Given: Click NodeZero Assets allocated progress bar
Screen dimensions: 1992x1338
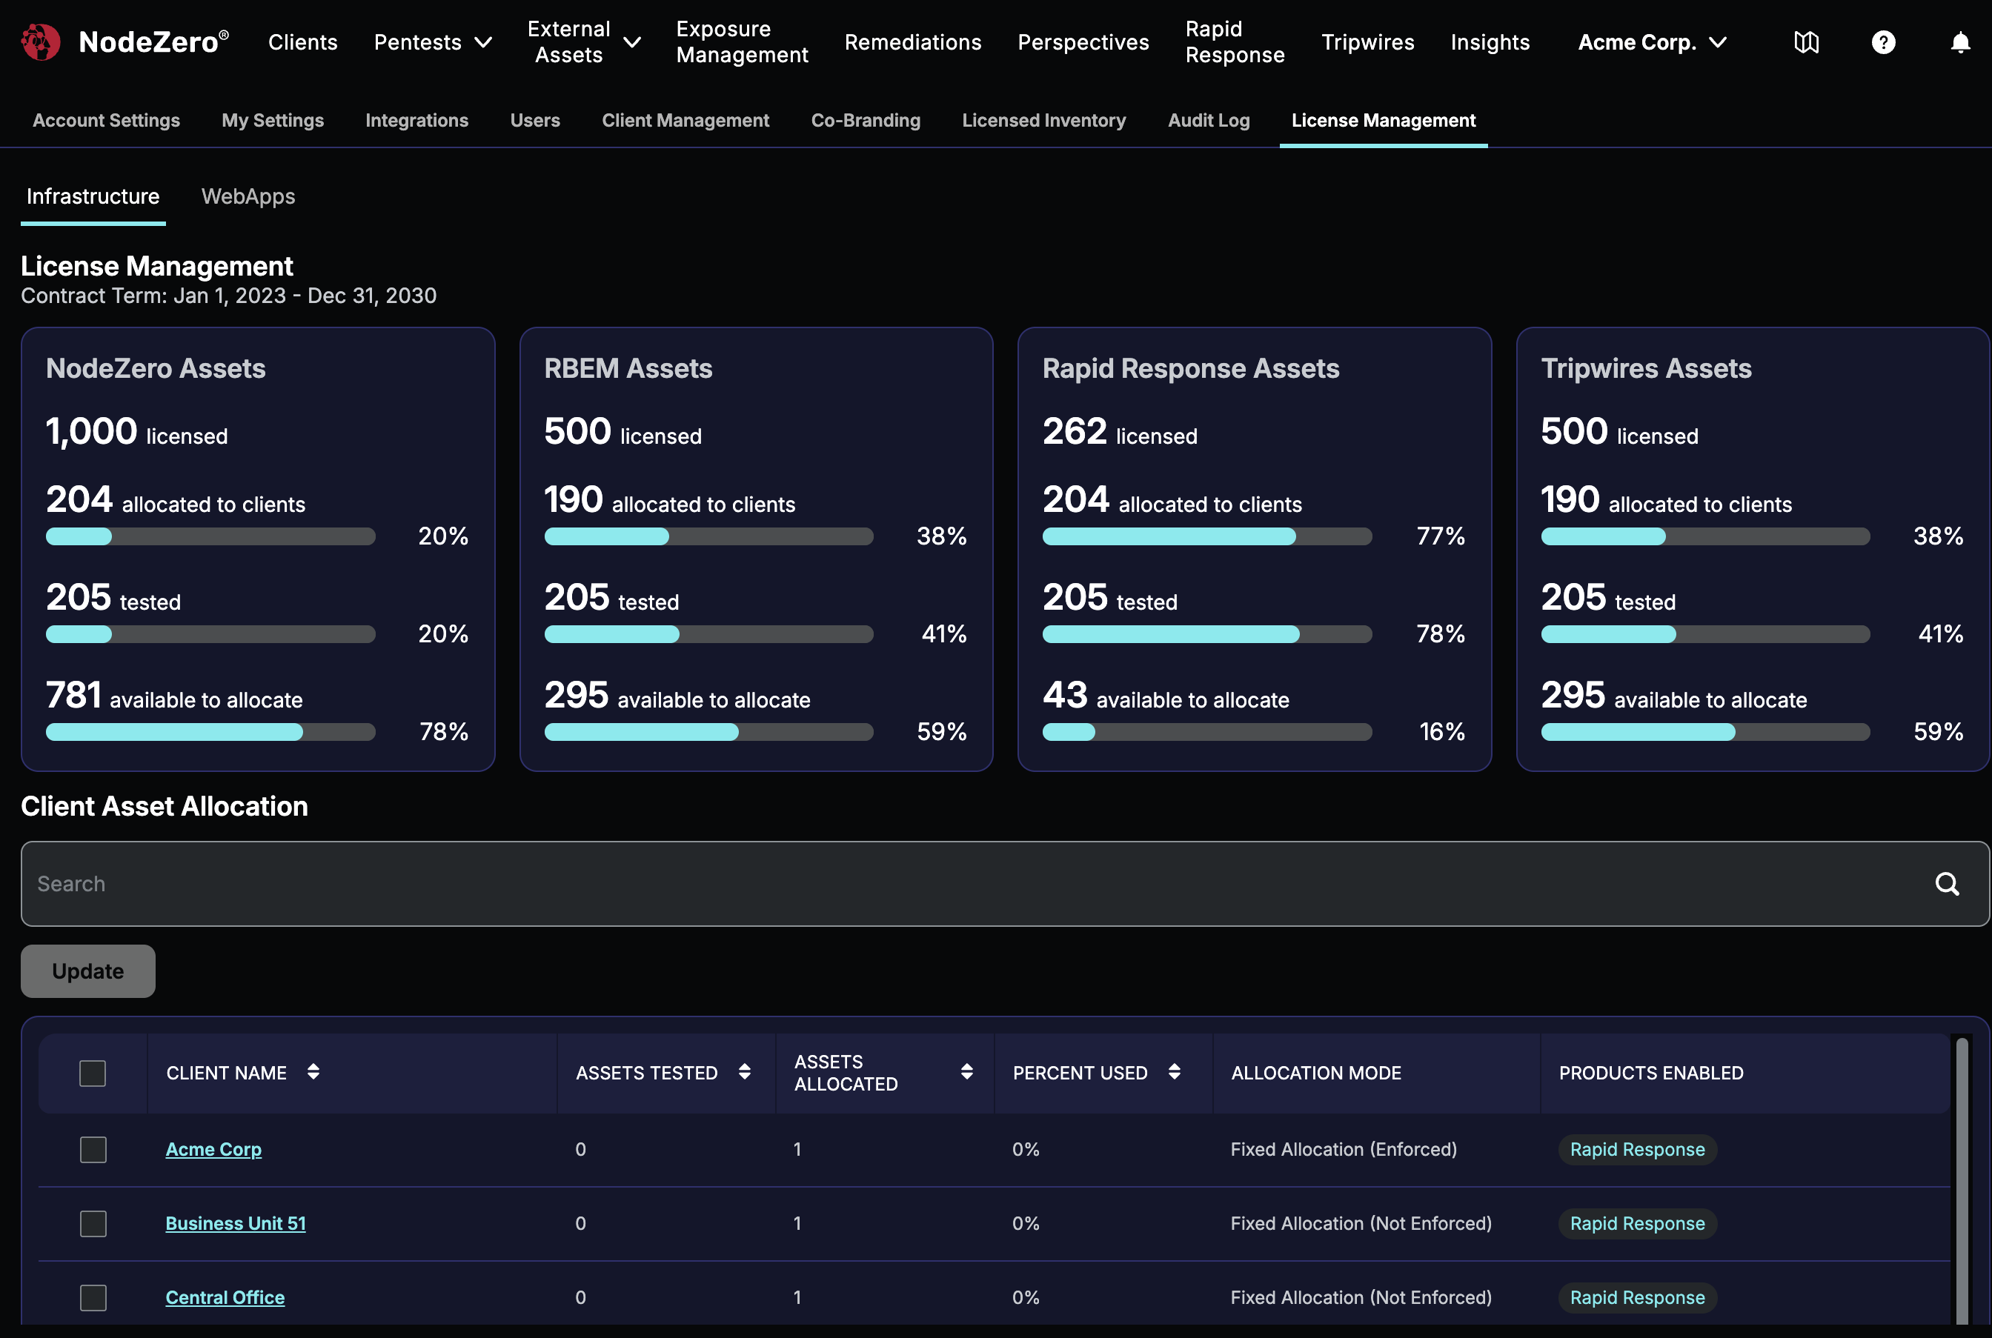Looking at the screenshot, I should (210, 536).
